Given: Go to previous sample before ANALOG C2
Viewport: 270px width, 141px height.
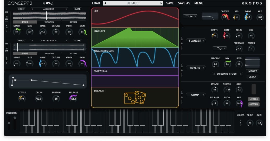Looking at the screenshot, I should (32, 9).
